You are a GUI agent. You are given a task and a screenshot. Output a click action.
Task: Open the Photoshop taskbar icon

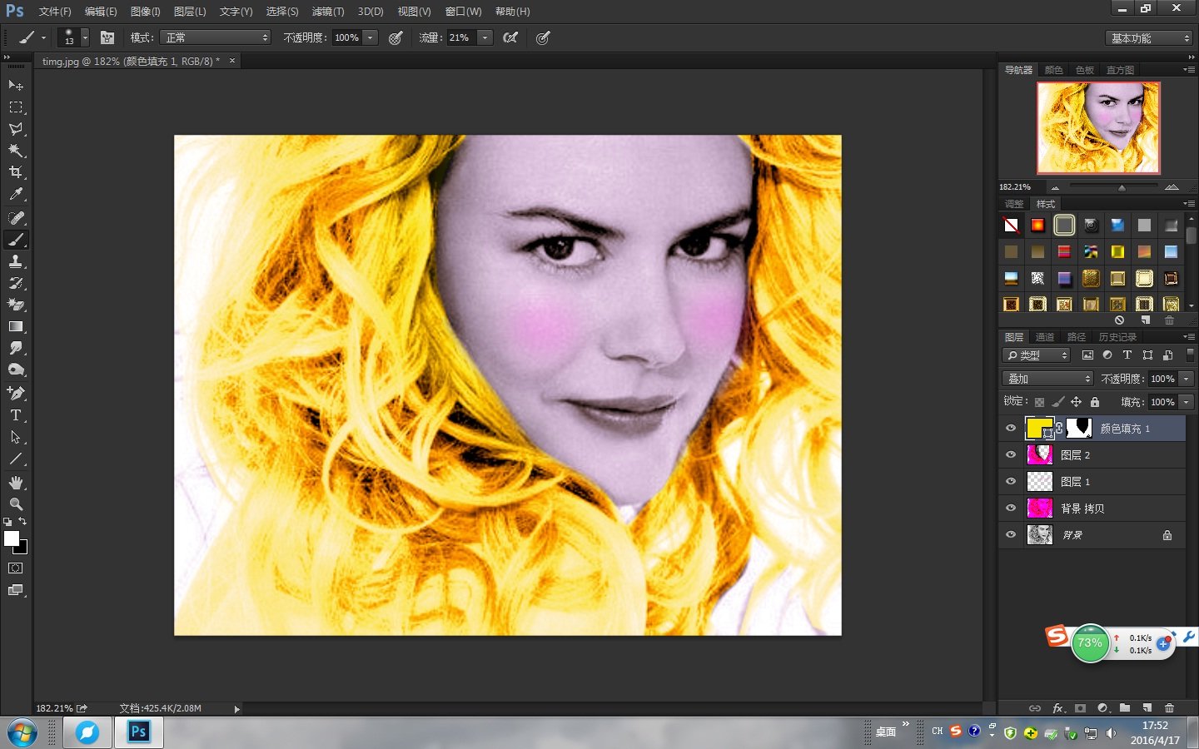pos(137,732)
